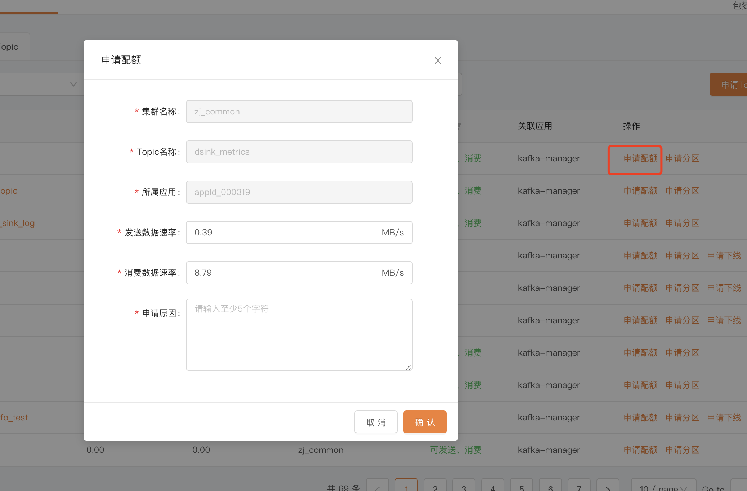
Task: Click 确认 to submit the quota request
Action: coord(425,422)
